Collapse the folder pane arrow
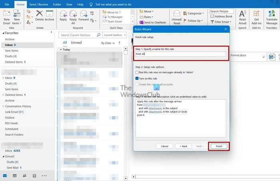Image resolution: width=280 pixels, height=181 pixels. [x=52, y=32]
